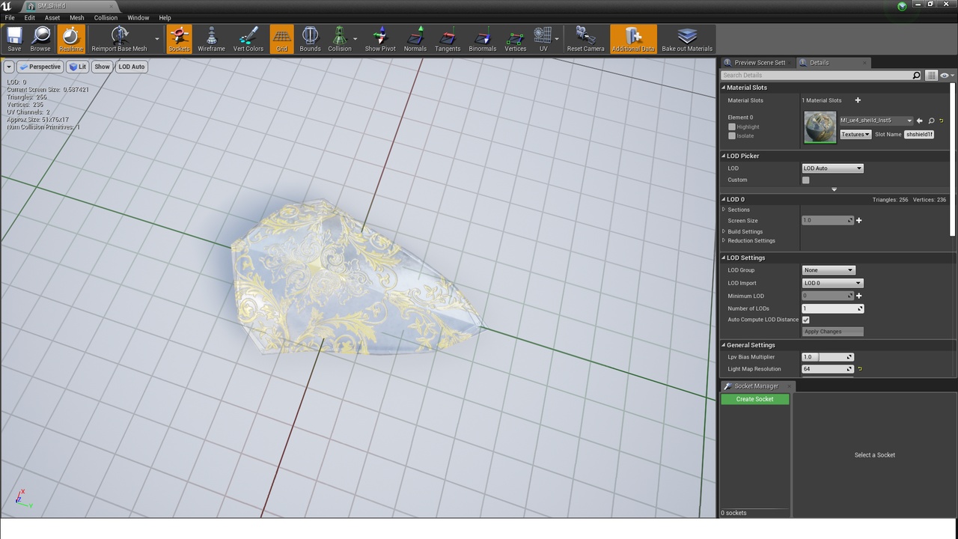Adjust the Lpv Bias Multiplier slider
This screenshot has height=539, width=958.
coord(827,357)
